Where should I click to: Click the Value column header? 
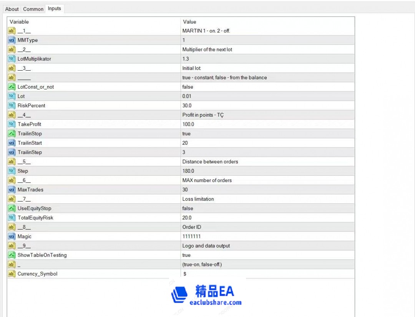(189, 22)
